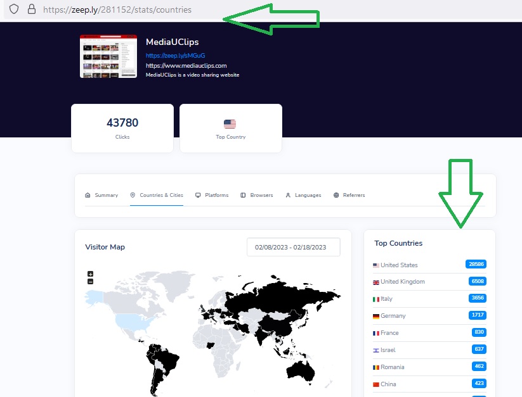Open the Summary tab

[x=101, y=195]
